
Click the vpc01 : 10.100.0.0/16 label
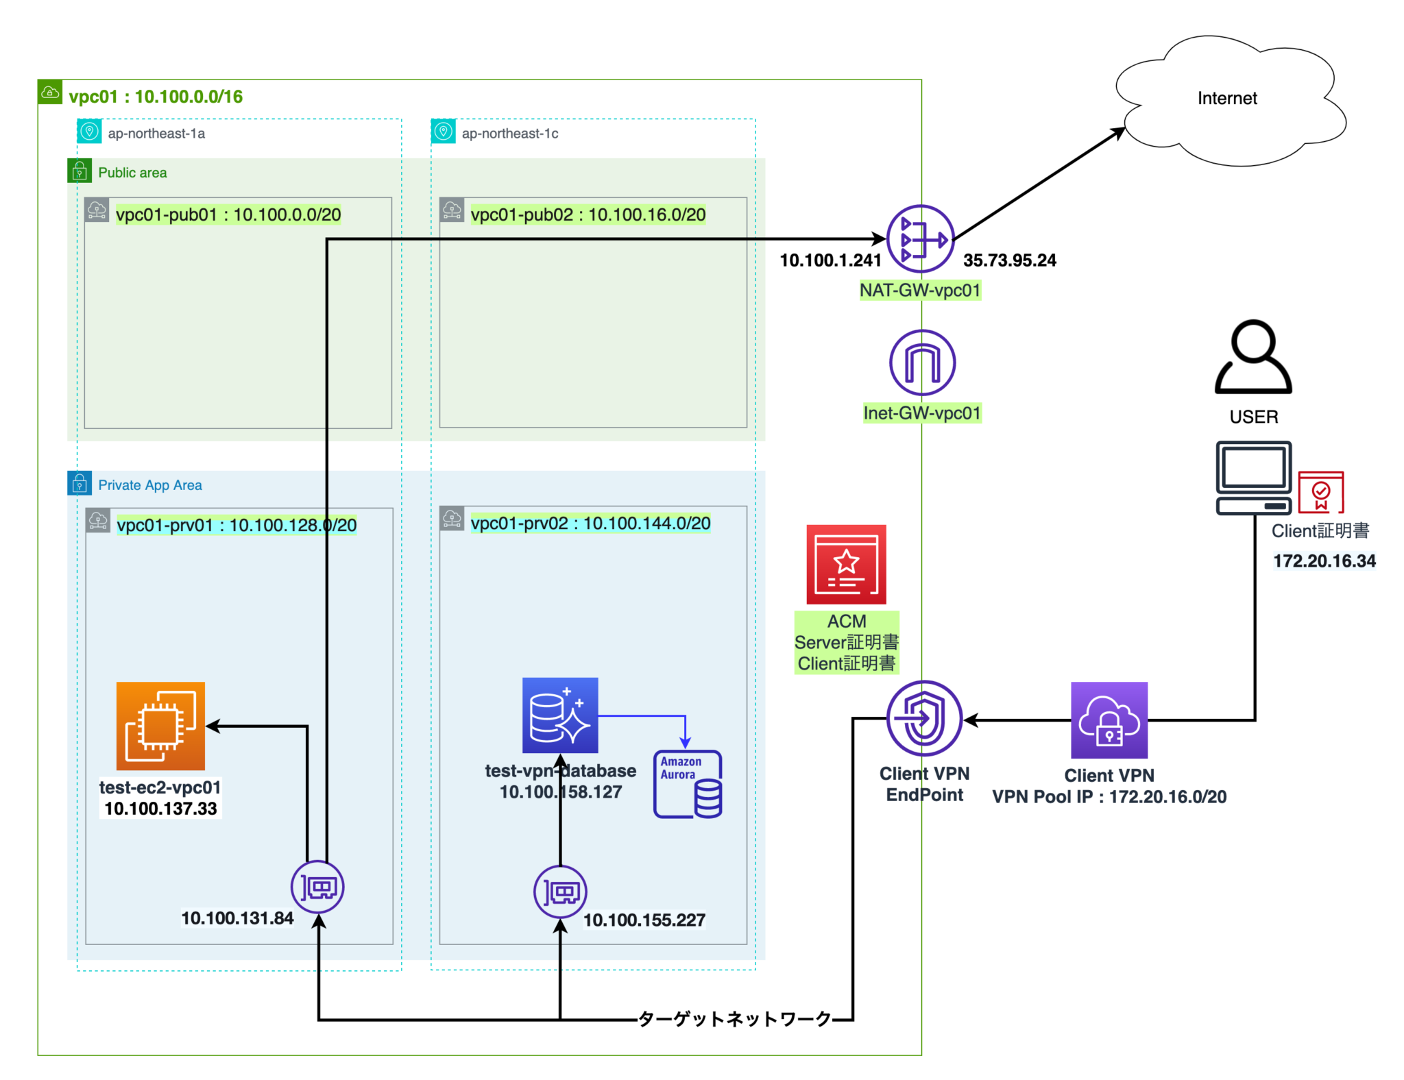tap(156, 97)
